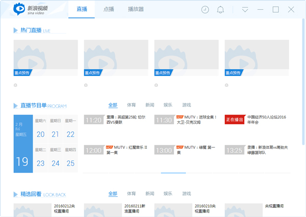Select 全部 filter in 直播节目单

pos(113,105)
